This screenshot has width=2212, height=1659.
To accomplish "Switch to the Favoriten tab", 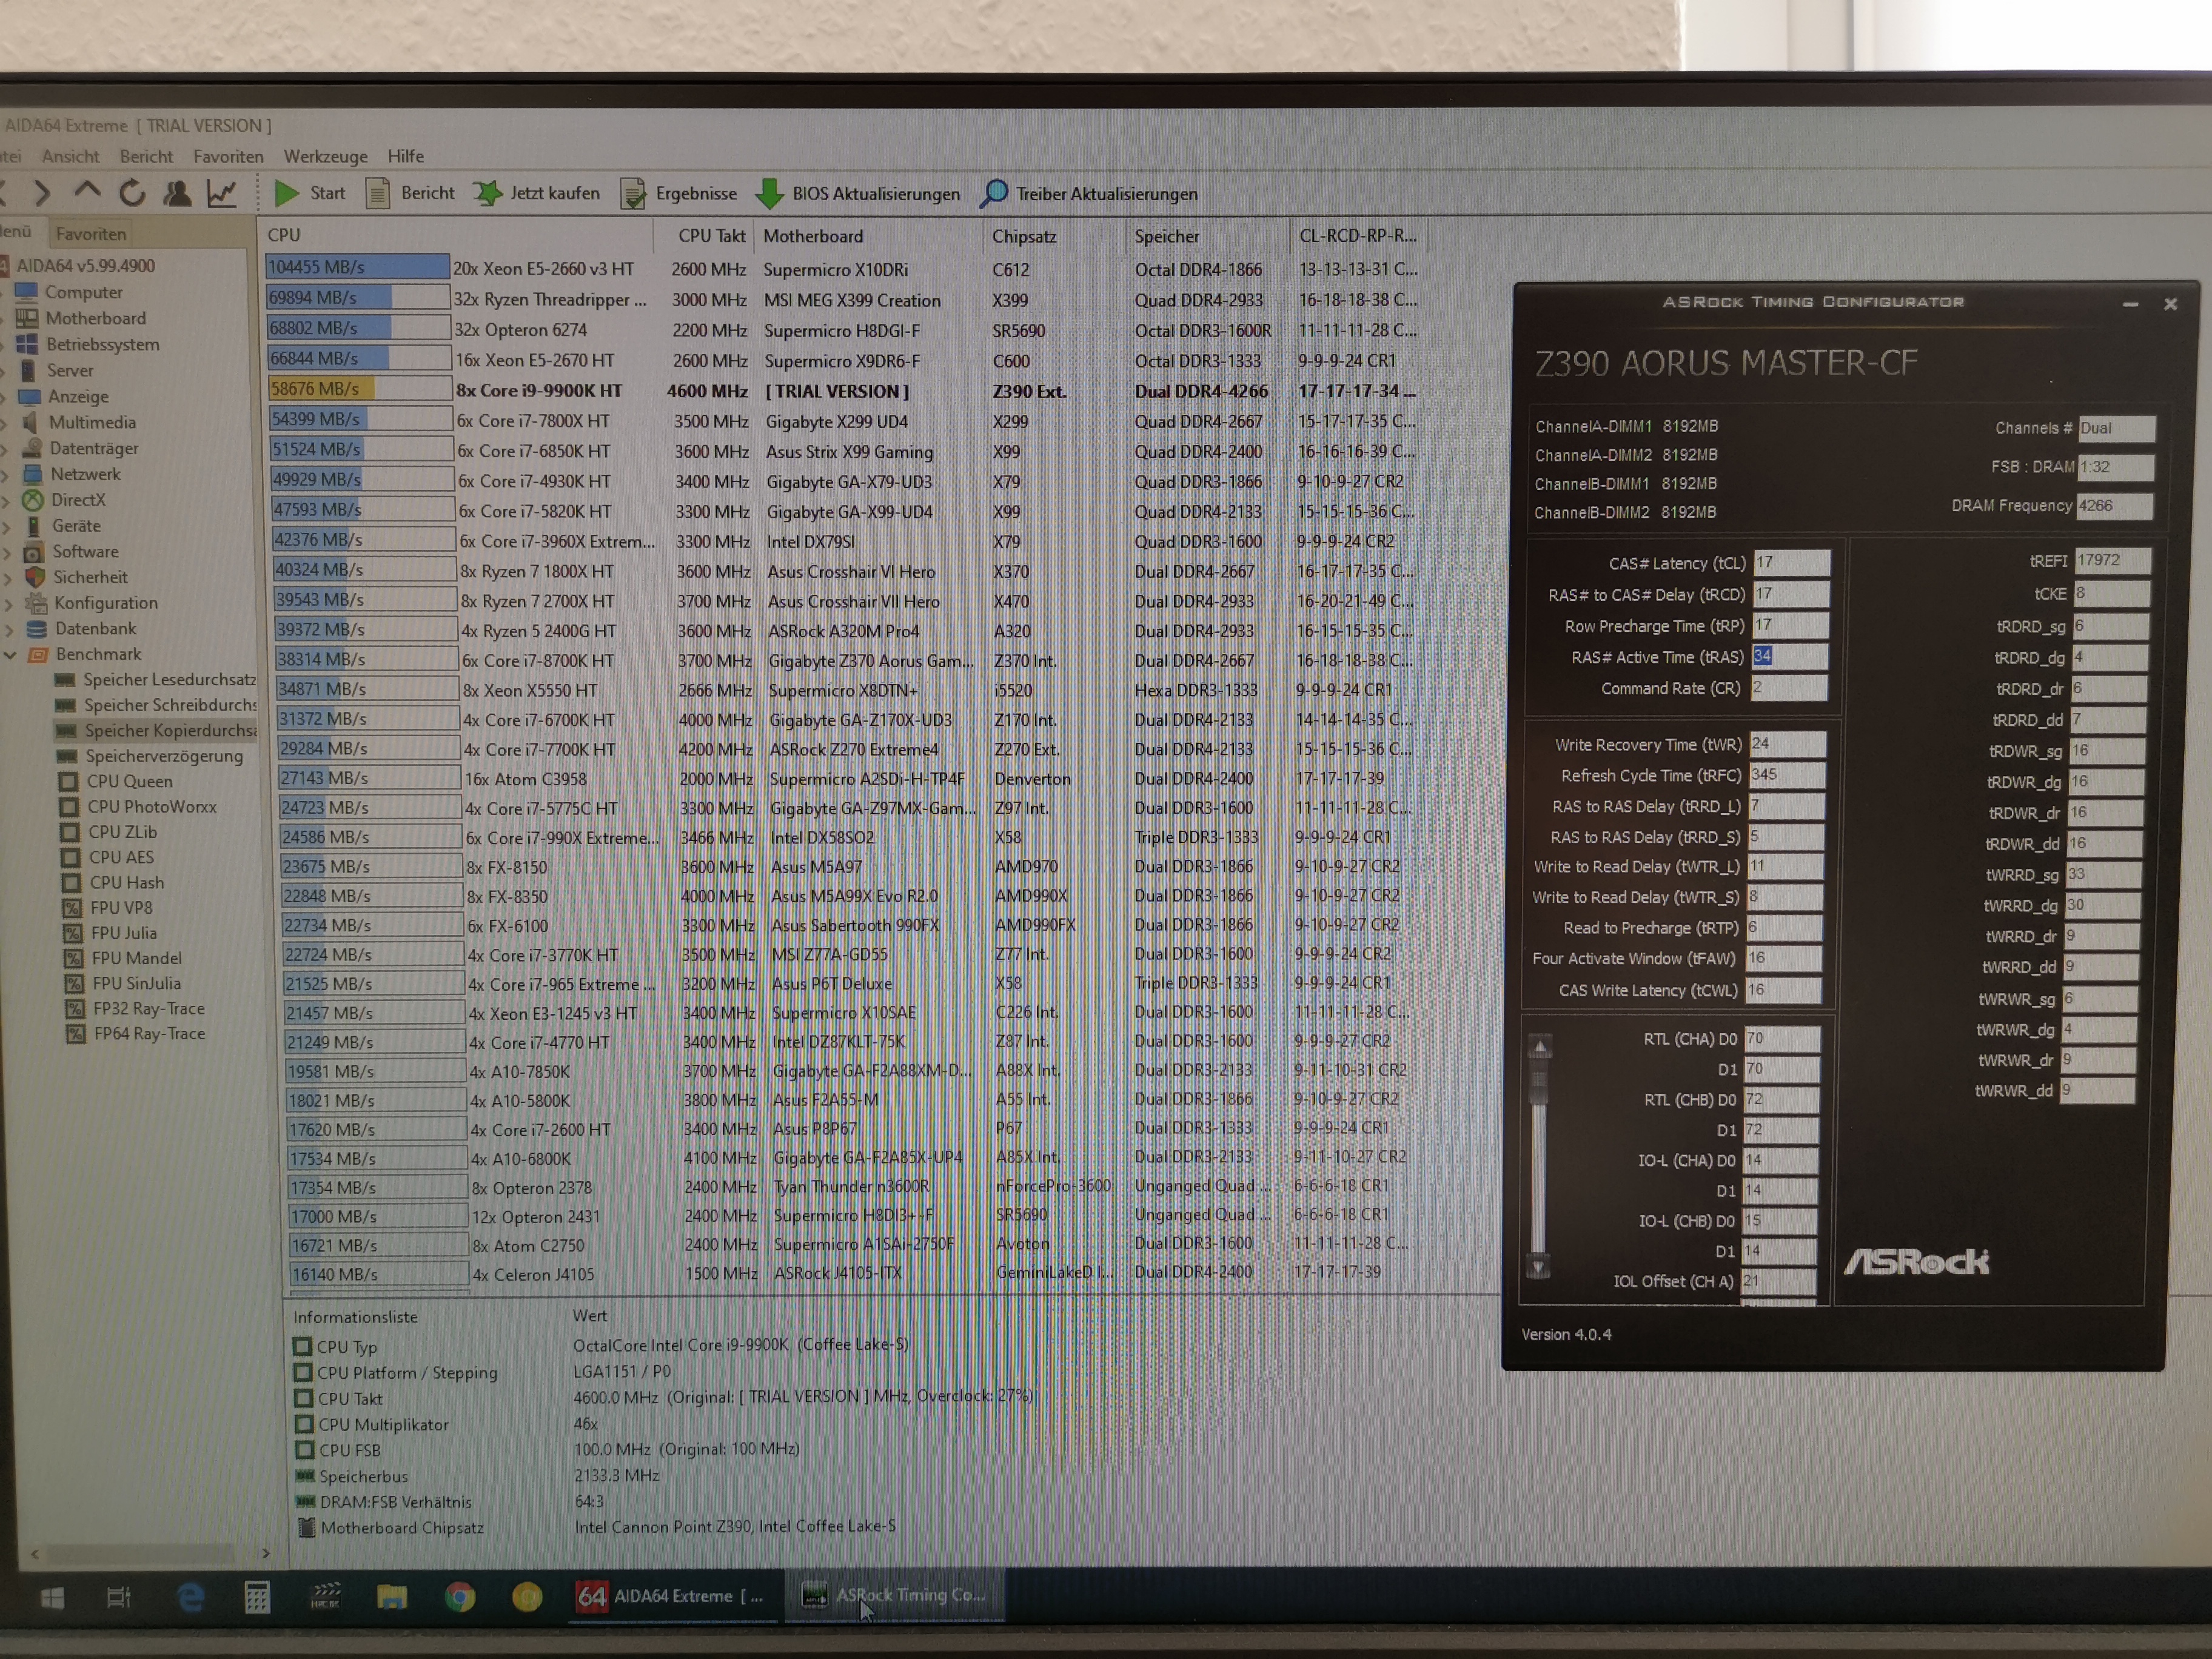I will (x=91, y=234).
